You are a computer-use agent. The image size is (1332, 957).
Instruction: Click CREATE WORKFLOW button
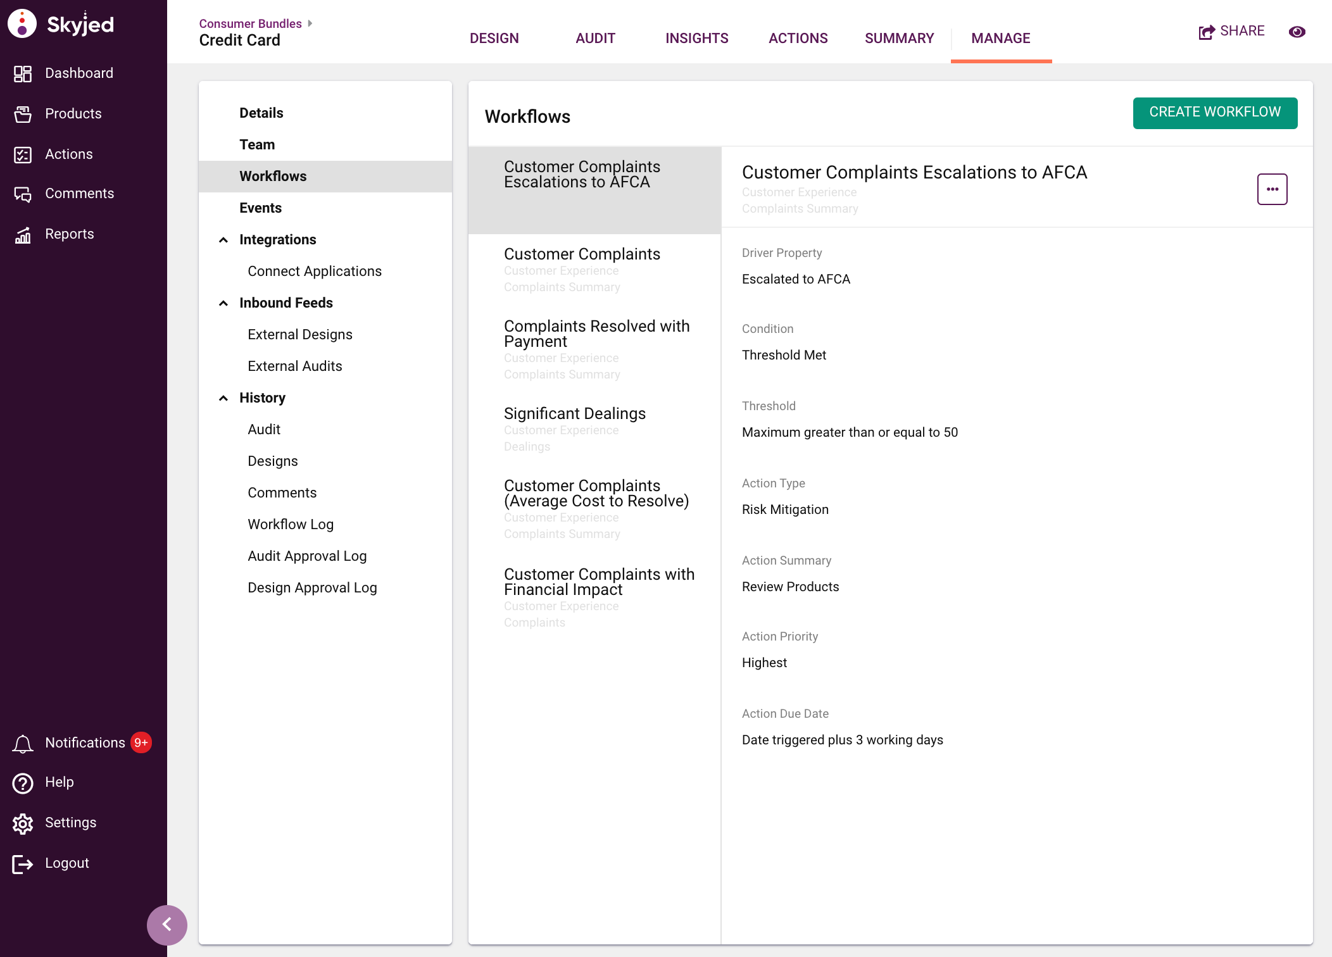tap(1215, 111)
